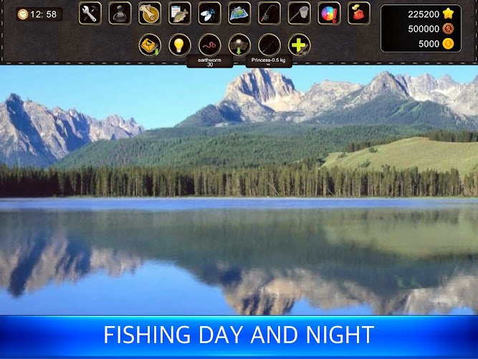Select the landing net icon

pos(299,14)
